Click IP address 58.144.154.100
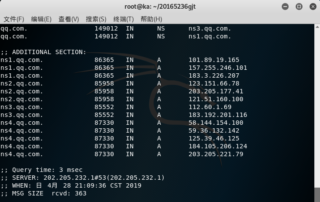Viewport: 320px width, 202px height. (216, 123)
